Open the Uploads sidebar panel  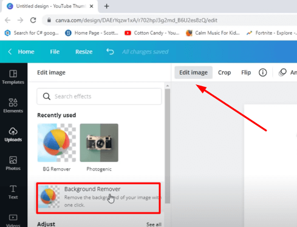[x=13, y=135]
